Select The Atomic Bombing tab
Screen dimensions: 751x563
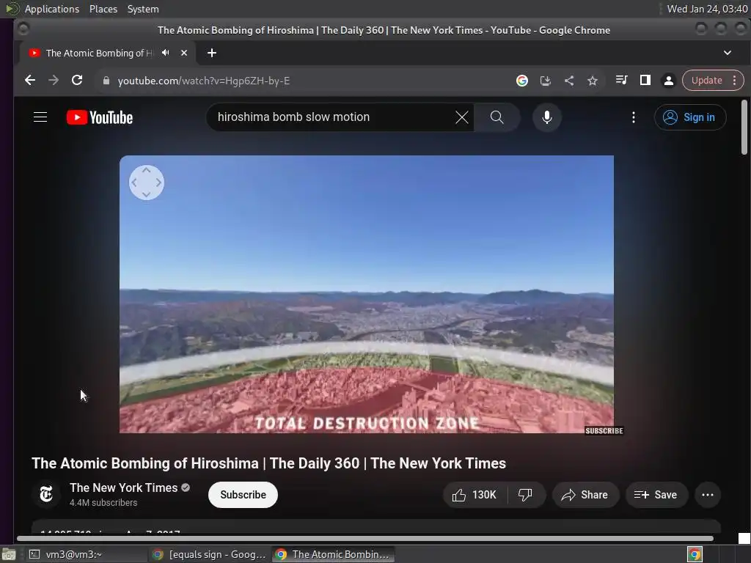99,53
